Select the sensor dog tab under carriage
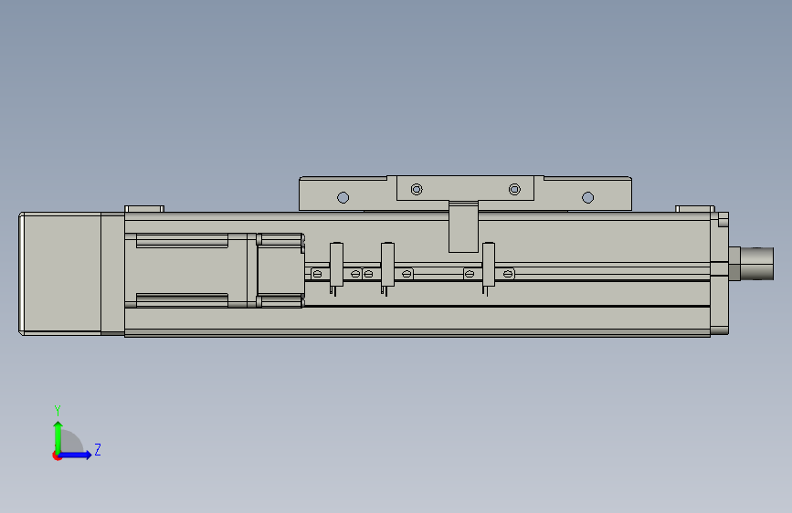 (463, 226)
